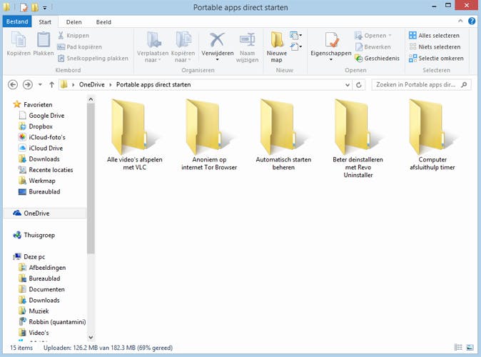Click the Eigenschappen icon
The width and height of the screenshot is (481, 357).
click(x=331, y=40)
